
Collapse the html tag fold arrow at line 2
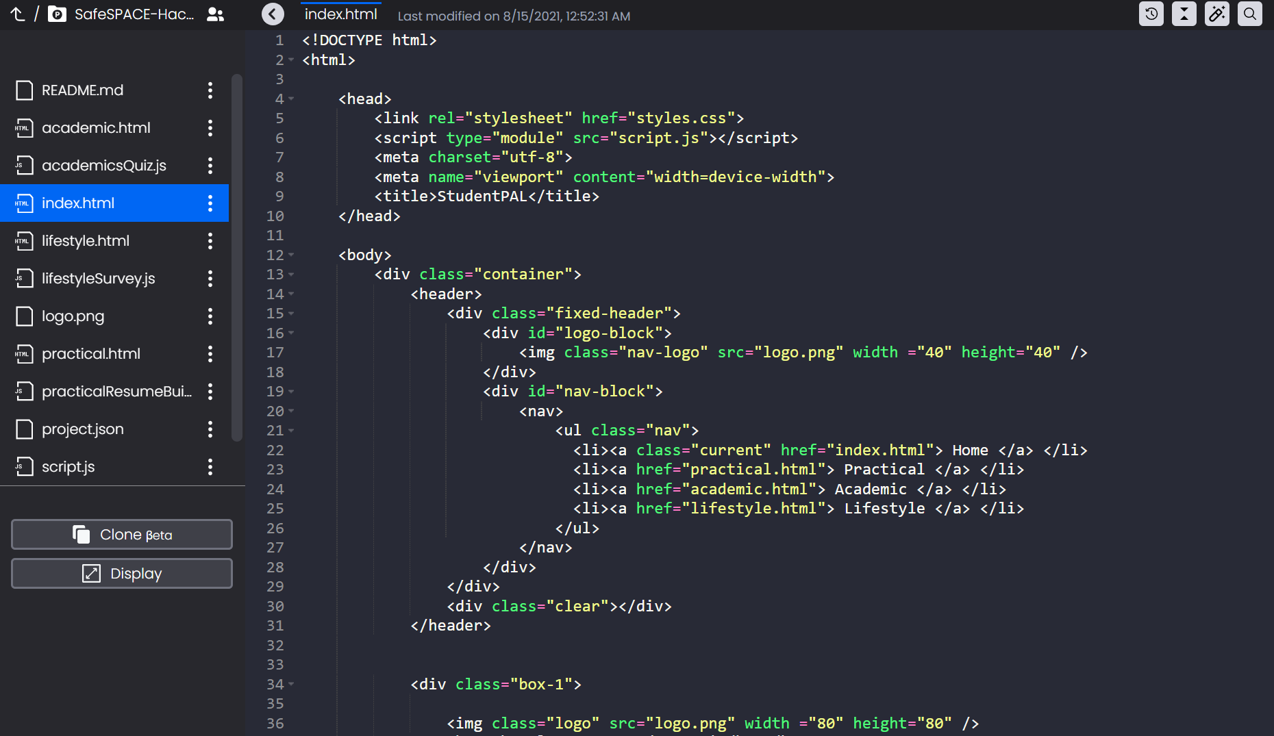pyautogui.click(x=291, y=60)
